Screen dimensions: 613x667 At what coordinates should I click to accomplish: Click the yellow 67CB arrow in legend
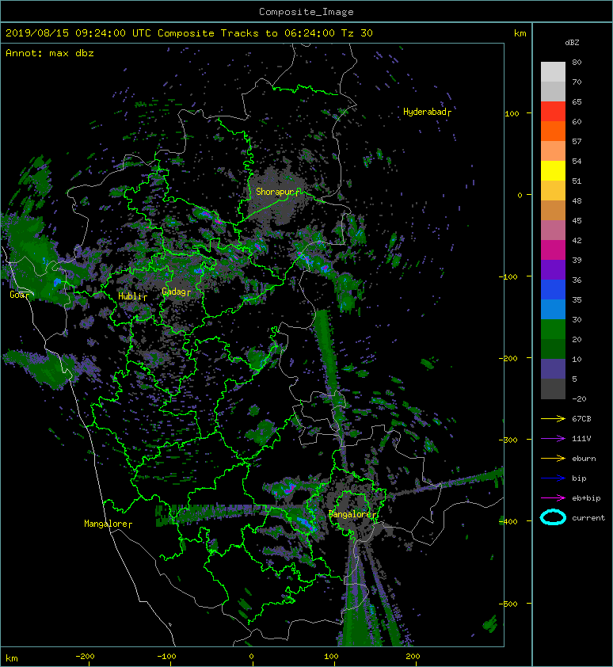point(553,419)
